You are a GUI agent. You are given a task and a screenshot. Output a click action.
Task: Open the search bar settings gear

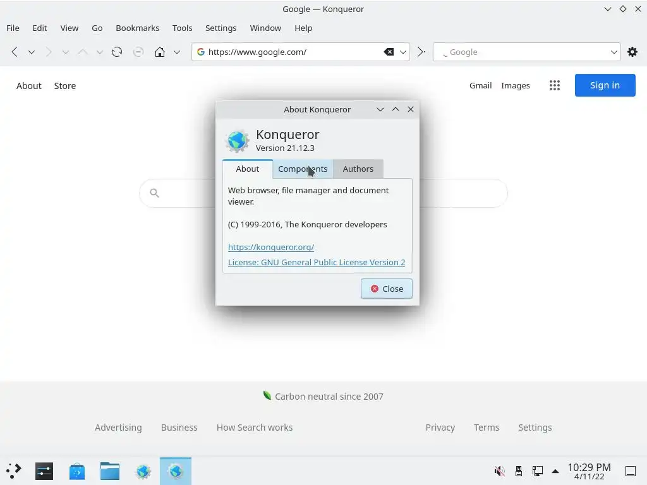[632, 52]
